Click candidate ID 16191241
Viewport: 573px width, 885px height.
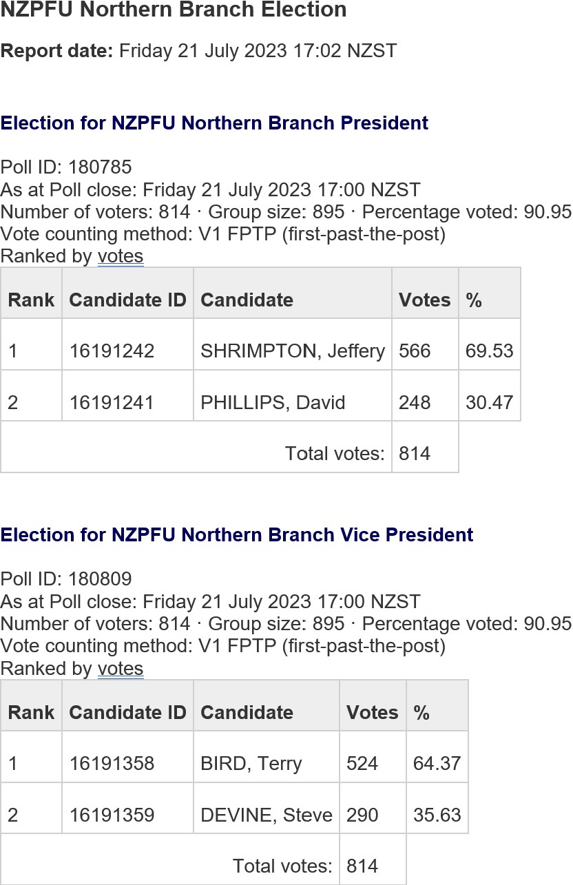pyautogui.click(x=112, y=402)
